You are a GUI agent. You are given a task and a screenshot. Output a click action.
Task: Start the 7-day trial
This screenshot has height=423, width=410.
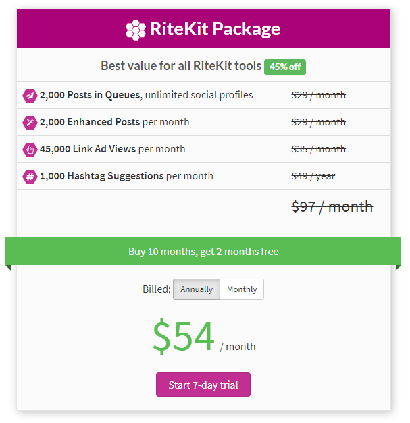pyautogui.click(x=203, y=385)
